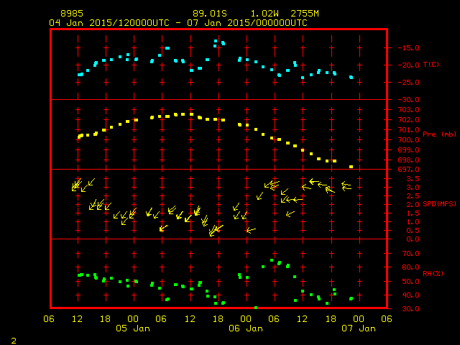The width and height of the screenshot is (460, 345).
Task: Select the longitude value 1.02W
Action: tap(264, 14)
